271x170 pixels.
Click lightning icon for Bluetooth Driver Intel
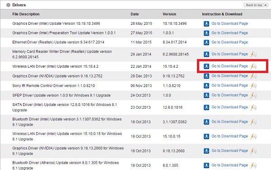point(253,122)
